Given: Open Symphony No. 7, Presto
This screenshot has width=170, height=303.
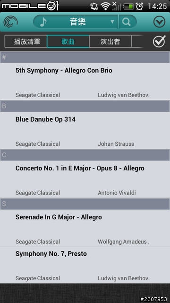Looking at the screenshot, I should pyautogui.click(x=85, y=265).
